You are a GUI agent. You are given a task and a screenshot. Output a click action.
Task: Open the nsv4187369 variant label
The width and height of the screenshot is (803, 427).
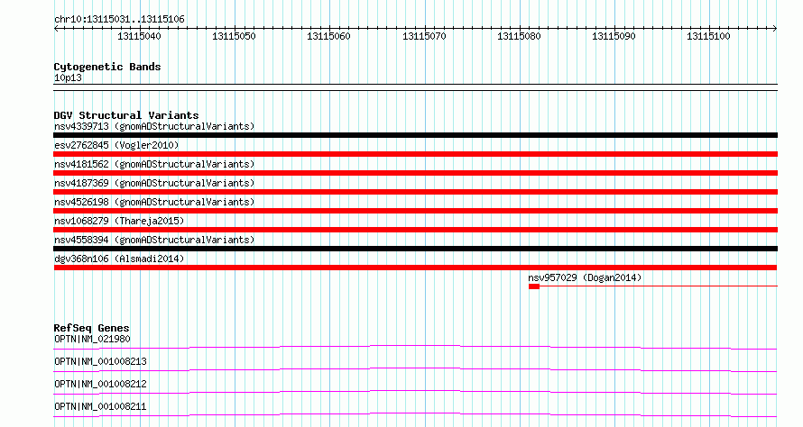point(154,183)
